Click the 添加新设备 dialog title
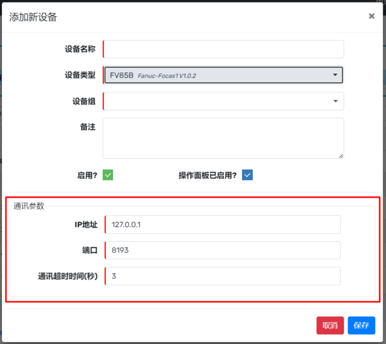This screenshot has height=344, width=386. point(33,17)
